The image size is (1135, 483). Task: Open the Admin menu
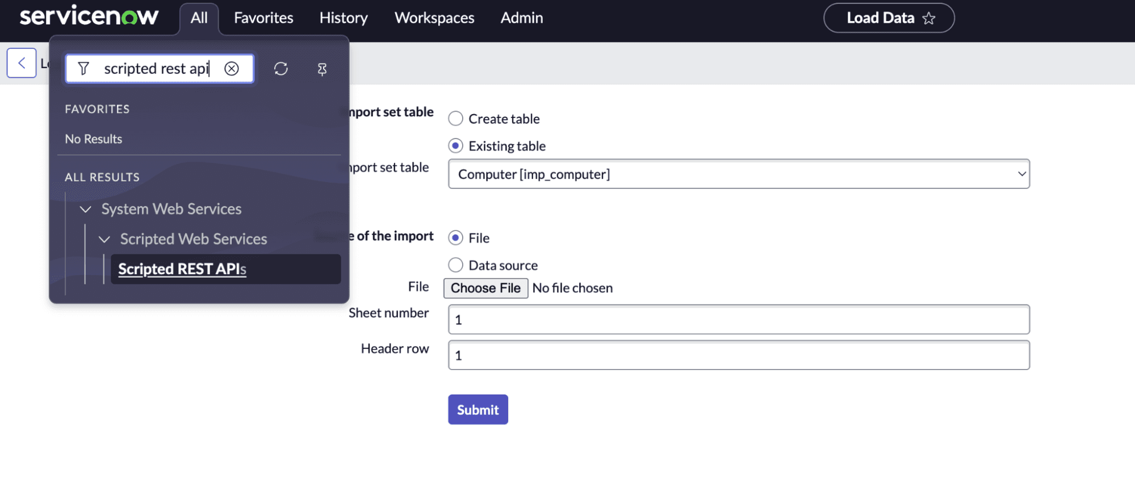coord(522,18)
